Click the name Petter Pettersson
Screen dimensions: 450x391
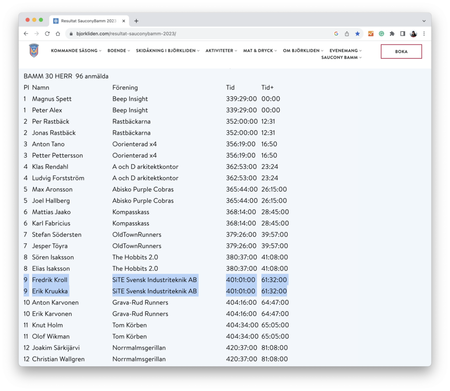click(x=58, y=155)
